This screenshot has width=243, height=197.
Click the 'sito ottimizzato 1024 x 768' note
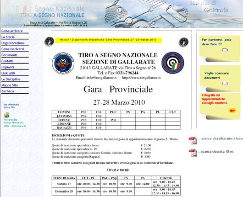coord(11,106)
